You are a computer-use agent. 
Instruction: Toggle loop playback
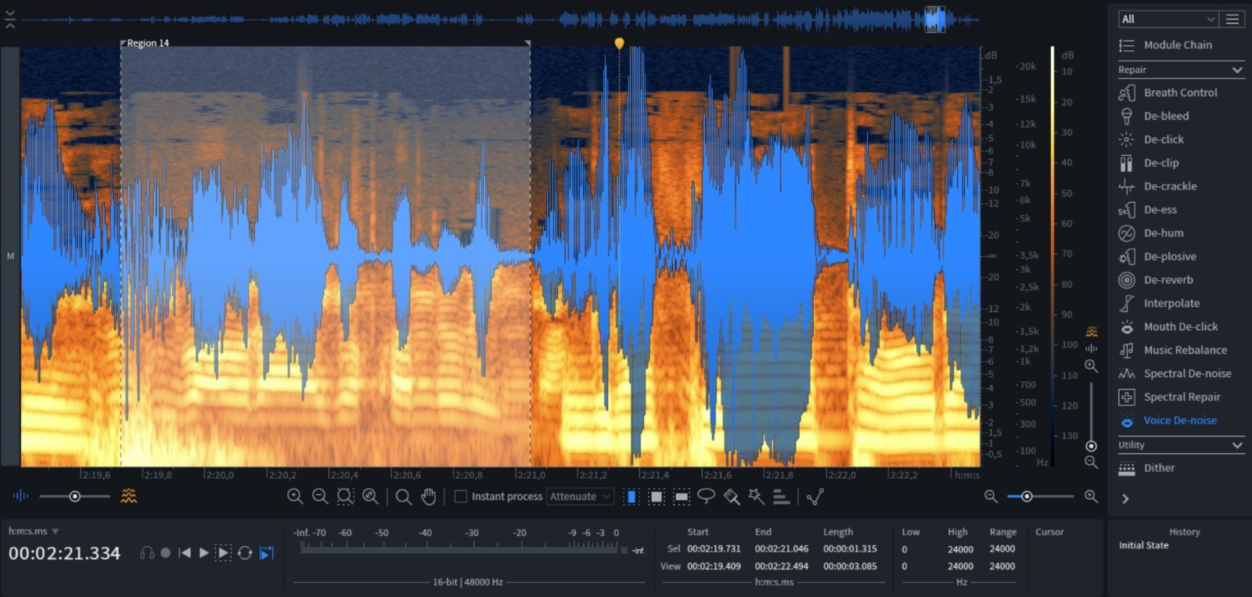[x=245, y=552]
